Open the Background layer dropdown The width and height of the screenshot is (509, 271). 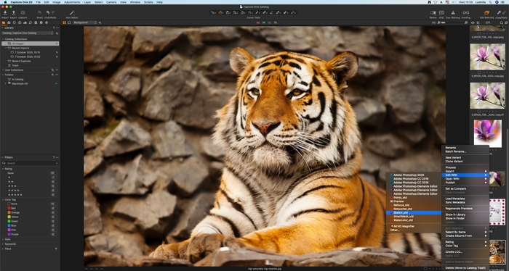point(85,22)
